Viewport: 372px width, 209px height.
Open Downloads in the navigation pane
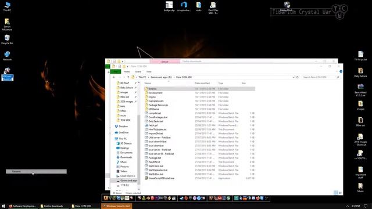coord(124,157)
